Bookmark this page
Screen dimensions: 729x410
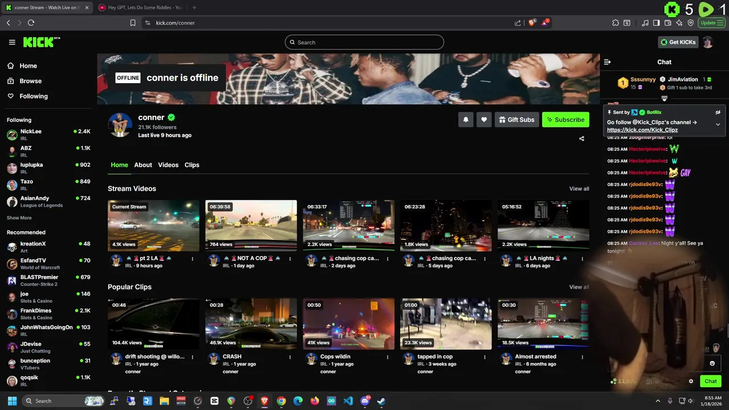coord(133,23)
